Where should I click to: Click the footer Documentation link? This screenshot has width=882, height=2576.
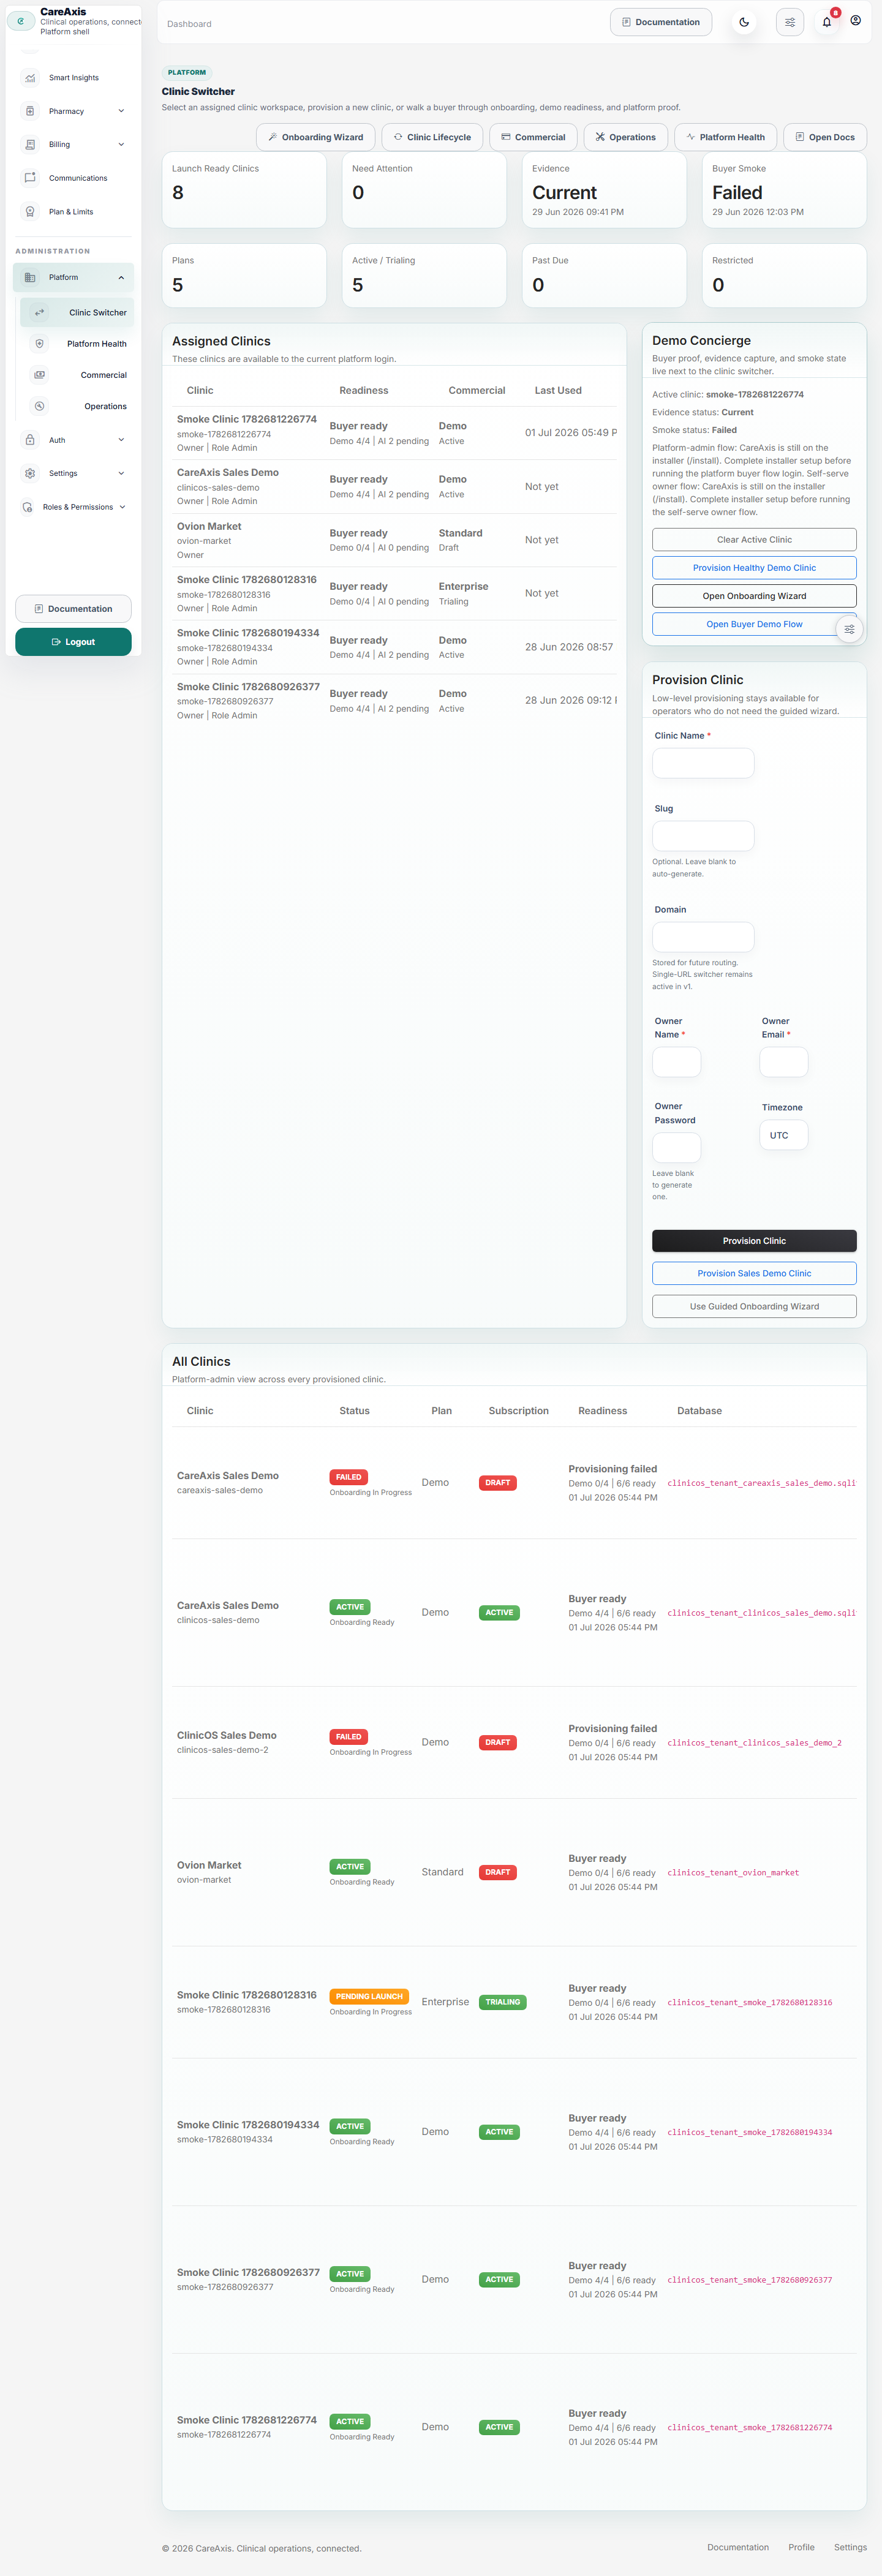pos(738,2547)
